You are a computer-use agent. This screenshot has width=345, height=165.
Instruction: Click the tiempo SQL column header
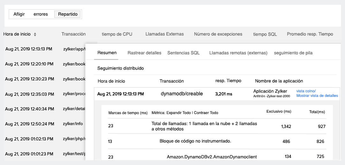tap(265, 34)
